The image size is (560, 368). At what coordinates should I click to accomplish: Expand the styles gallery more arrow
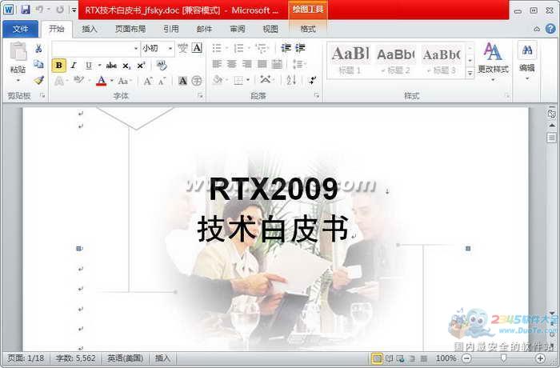coord(470,71)
